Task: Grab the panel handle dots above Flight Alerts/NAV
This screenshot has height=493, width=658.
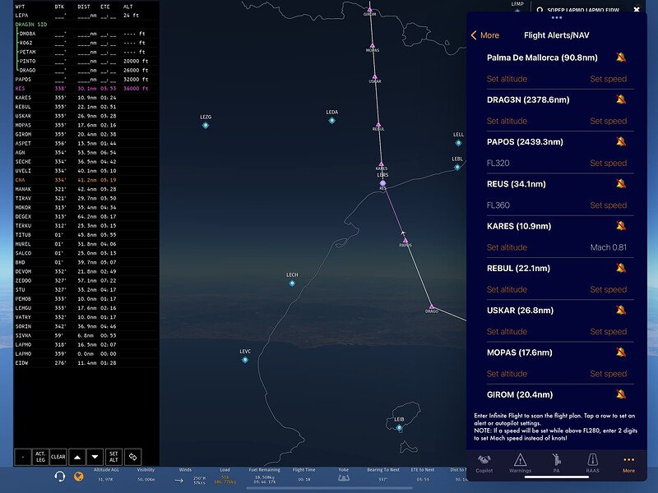Action: pos(557,17)
